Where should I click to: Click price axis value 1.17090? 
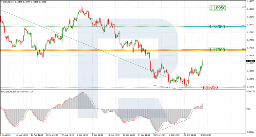(x=251, y=48)
